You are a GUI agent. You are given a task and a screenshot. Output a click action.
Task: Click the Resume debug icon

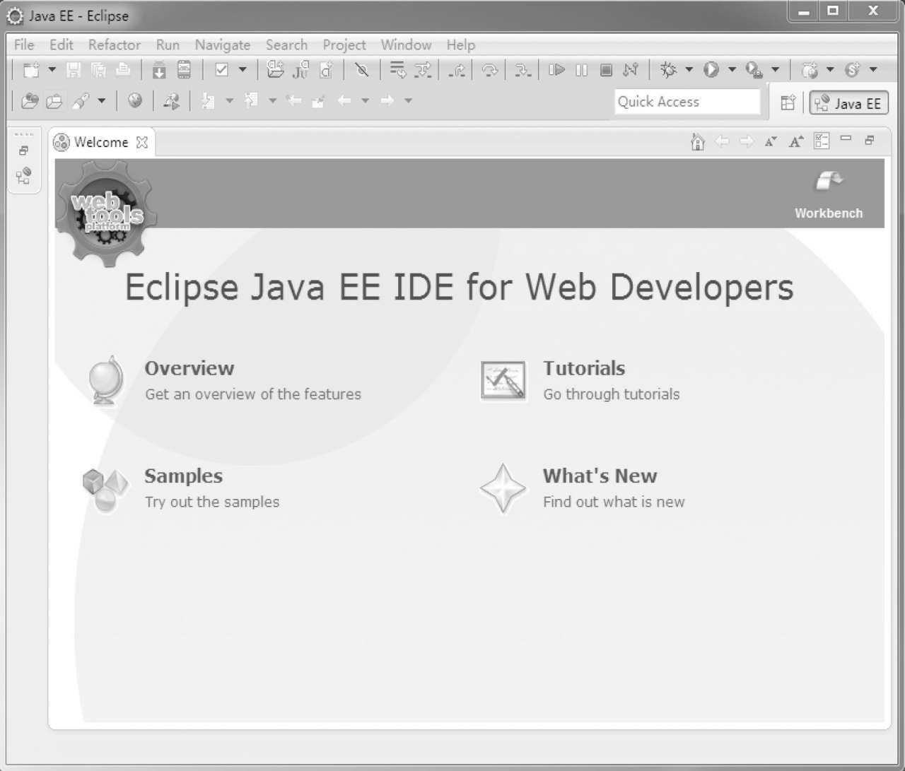point(557,70)
